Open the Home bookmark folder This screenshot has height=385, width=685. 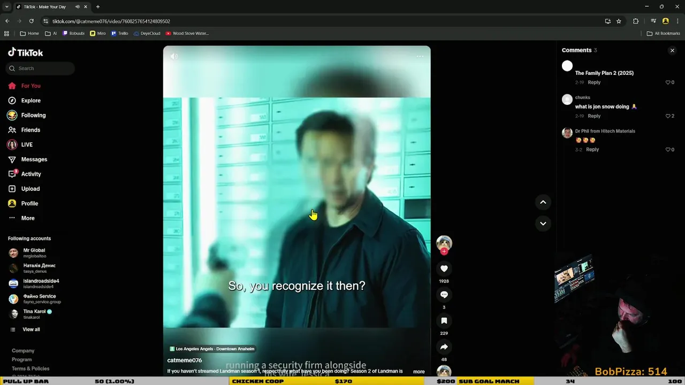(29, 33)
